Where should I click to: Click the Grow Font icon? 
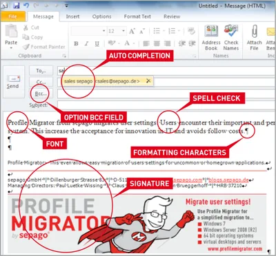(132, 31)
